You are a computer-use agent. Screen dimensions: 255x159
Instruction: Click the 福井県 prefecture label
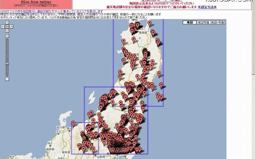tap(50, 149)
